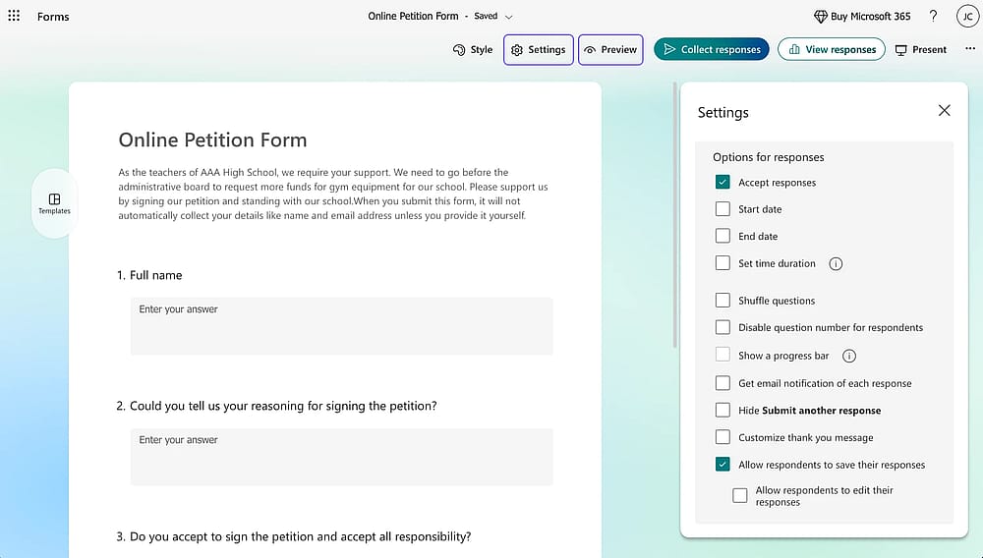Expand the Saved status dropdown chevron
The image size is (983, 558).
click(x=508, y=17)
